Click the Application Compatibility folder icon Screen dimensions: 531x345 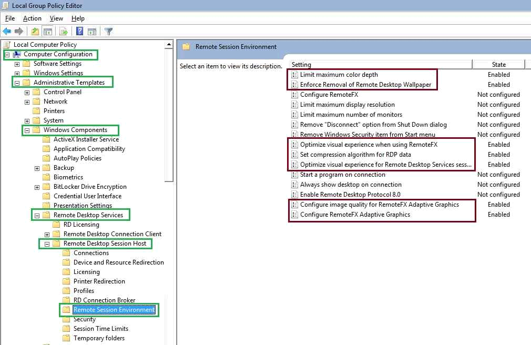point(46,149)
